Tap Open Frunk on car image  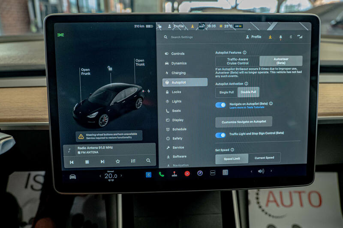[x=85, y=72]
